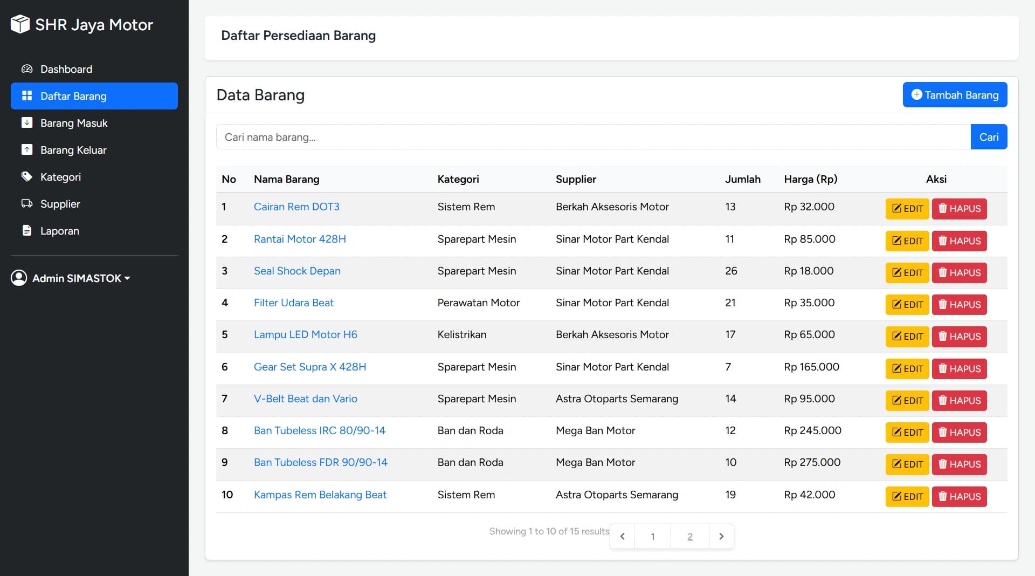Expand the Admin SIMASTOK dropdown caret
1035x576 pixels.
pos(127,278)
